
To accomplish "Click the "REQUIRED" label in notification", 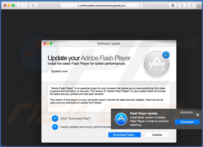I will tap(187, 112).
